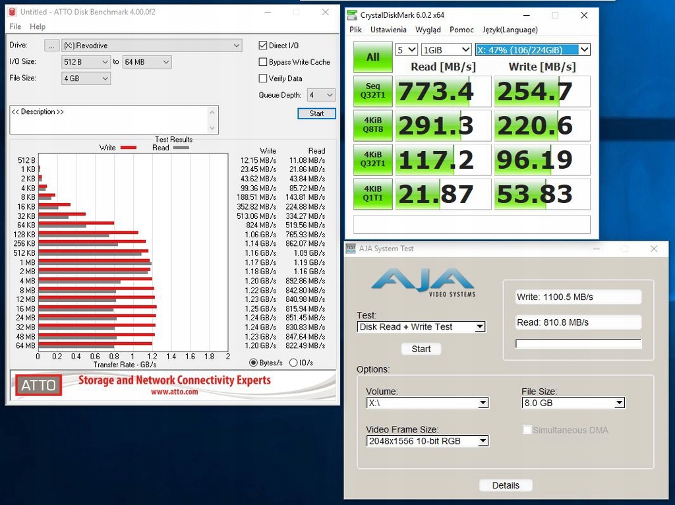Screen dimensions: 675x505
Task: Click the green All button in CrystalDiskMark
Action: click(373, 57)
